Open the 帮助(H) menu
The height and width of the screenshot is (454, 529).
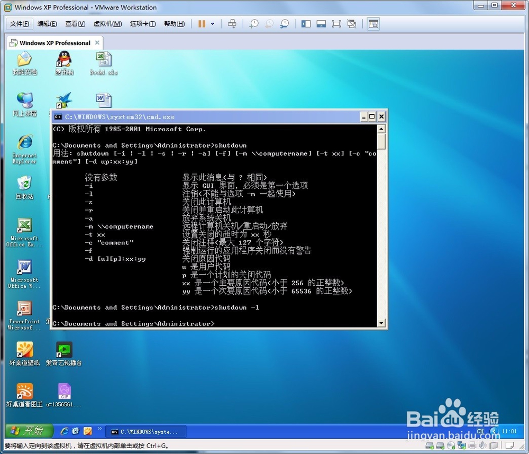[175, 24]
